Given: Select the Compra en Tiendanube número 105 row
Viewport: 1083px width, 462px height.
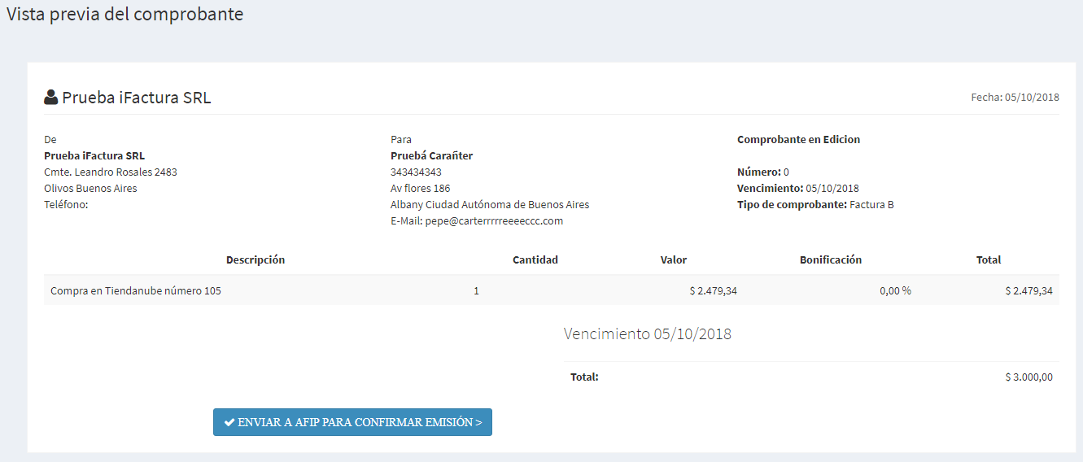Looking at the screenshot, I should click(x=552, y=290).
